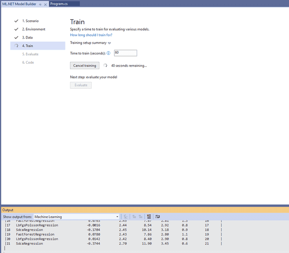Expand Training setup summary chevron
The image size is (289, 253).
pos(109,43)
